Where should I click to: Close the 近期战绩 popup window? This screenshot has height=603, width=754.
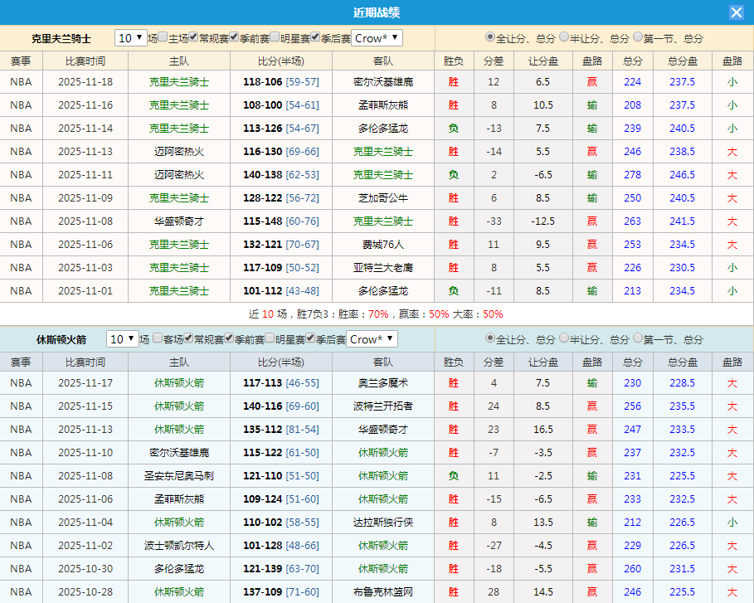[738, 12]
